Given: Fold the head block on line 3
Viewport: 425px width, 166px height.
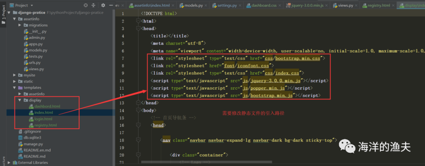Looking at the screenshot, I should pos(139,28).
